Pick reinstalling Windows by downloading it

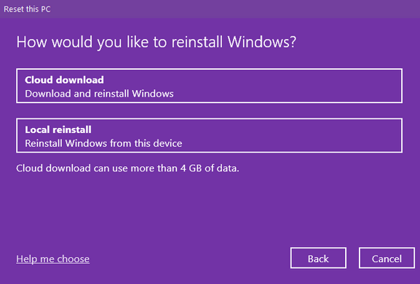click(x=209, y=86)
